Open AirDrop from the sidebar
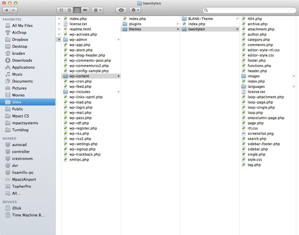299x235 pixels. (28, 33)
